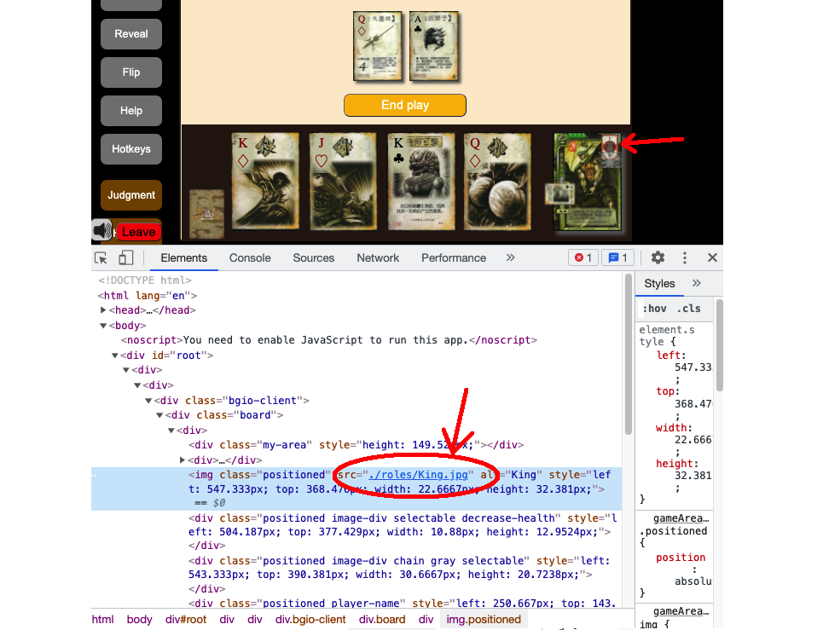Select the decrease-health div row
The height and width of the screenshot is (630, 823).
(x=356, y=532)
